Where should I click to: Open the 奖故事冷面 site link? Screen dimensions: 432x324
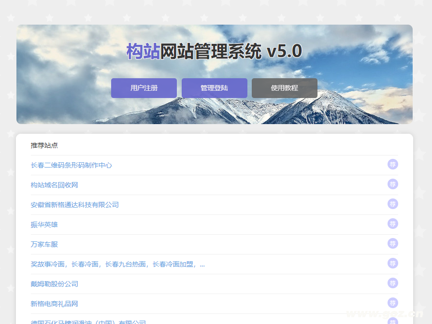click(x=117, y=264)
